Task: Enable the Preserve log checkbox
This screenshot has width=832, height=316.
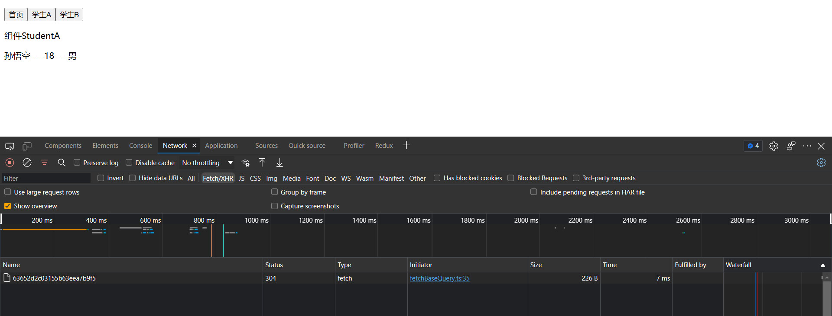Action: point(77,163)
